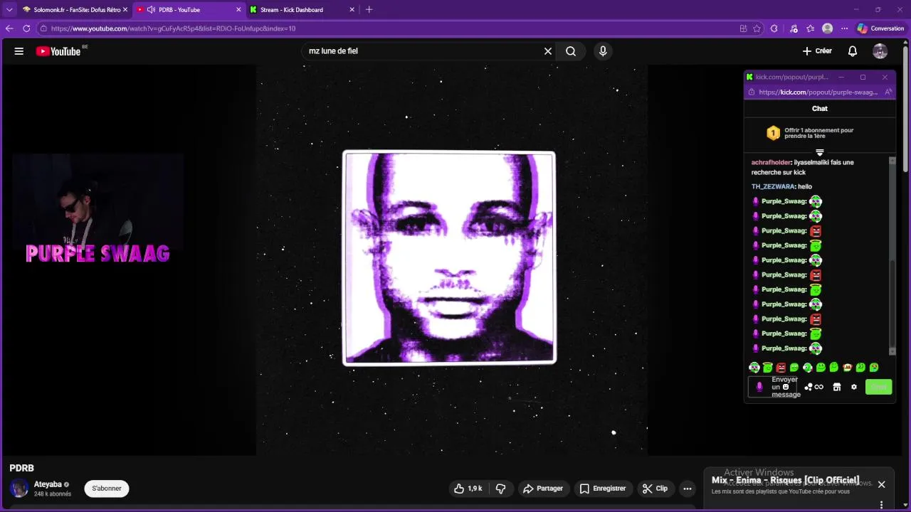The image size is (911, 512).
Task: Run the search with the magnifier button
Action: [x=571, y=51]
